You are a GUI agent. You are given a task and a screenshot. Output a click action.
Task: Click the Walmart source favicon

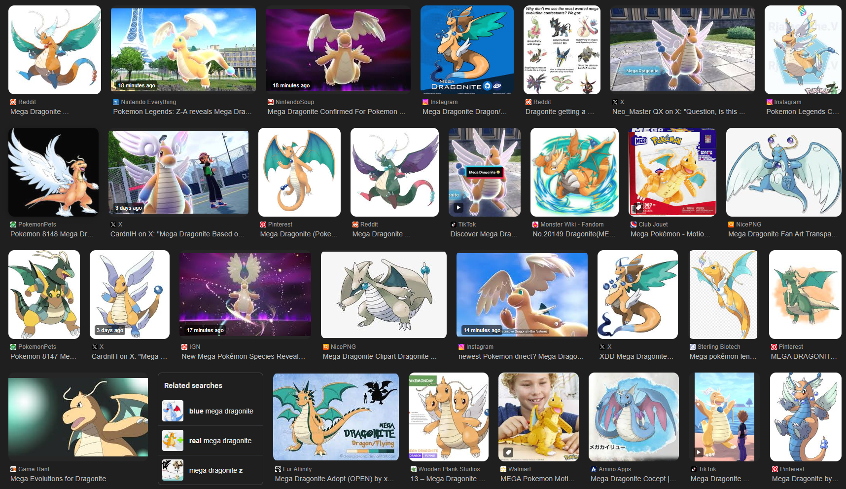pyautogui.click(x=503, y=469)
